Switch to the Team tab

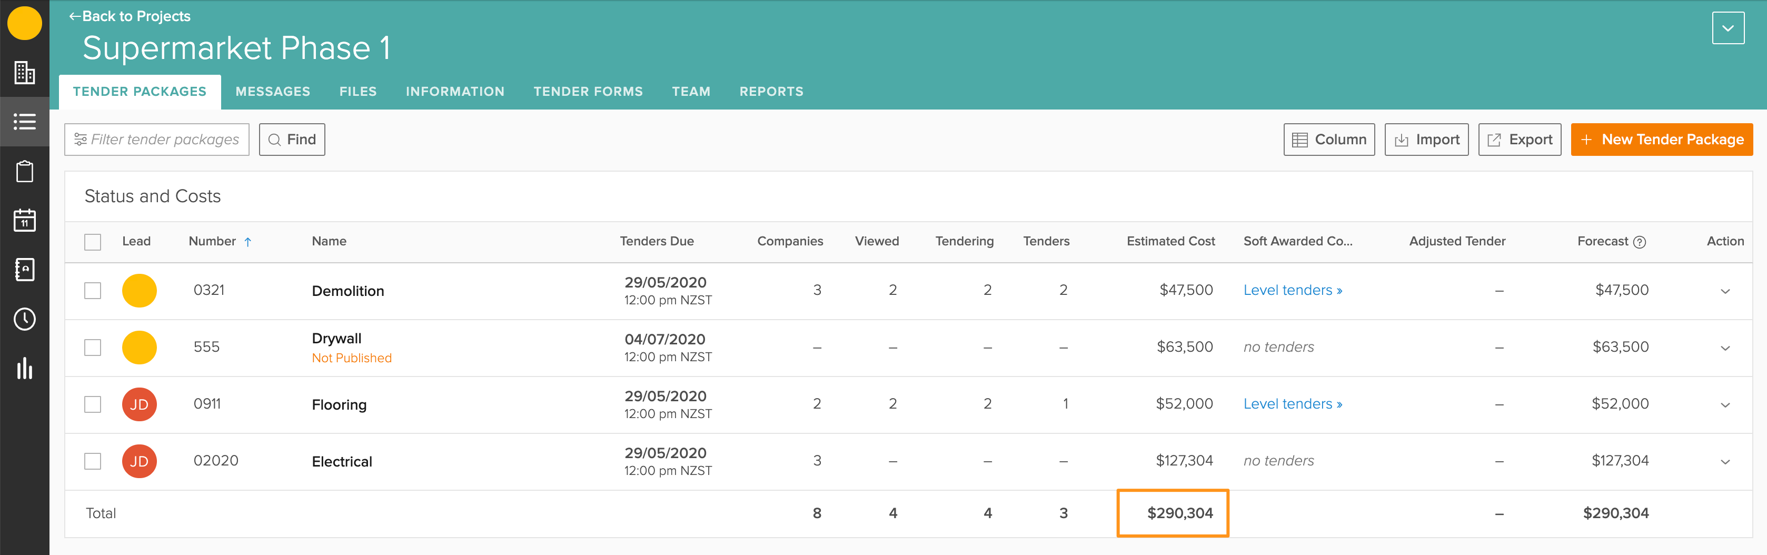pos(691,92)
